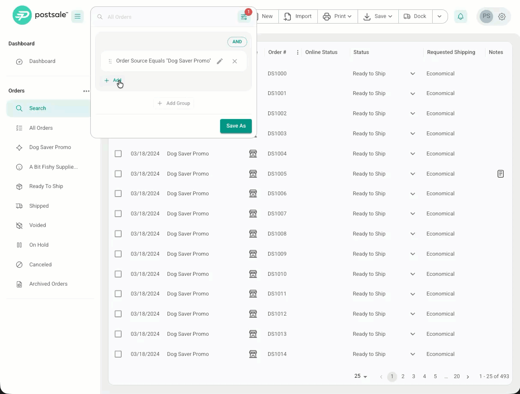The image size is (520, 394).
Task: Open the Print dropdown
Action: click(338, 16)
